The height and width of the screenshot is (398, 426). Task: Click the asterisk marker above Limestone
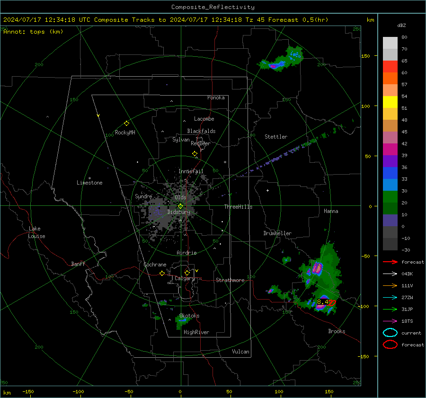point(89,178)
